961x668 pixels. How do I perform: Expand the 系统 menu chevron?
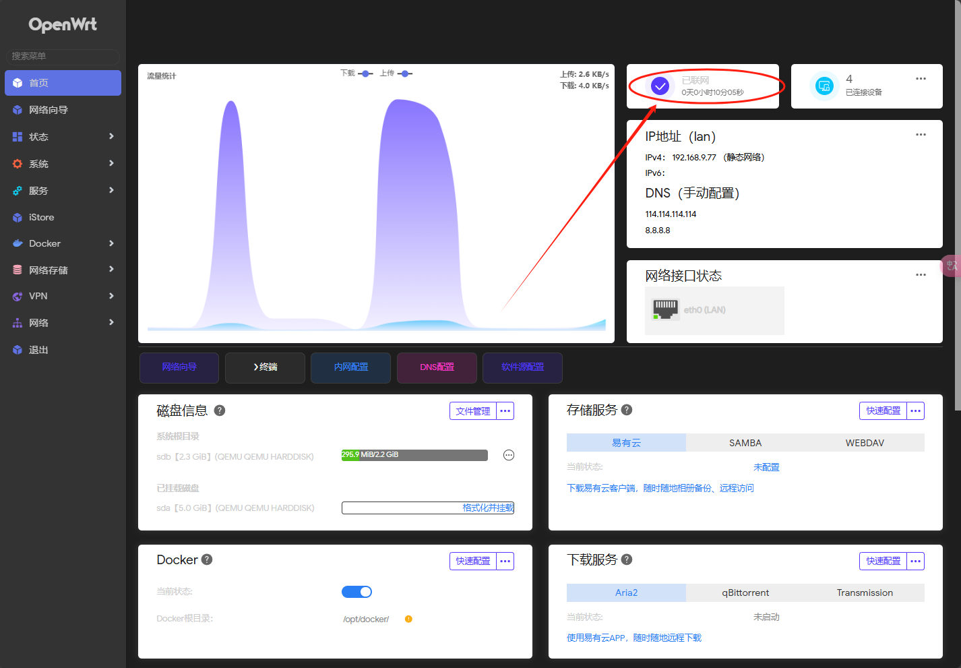111,163
